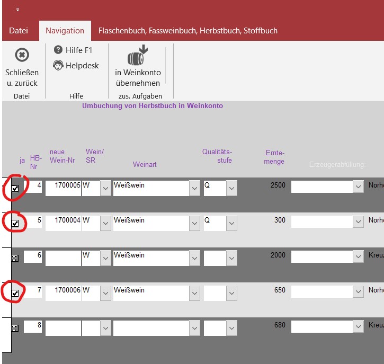384x364 pixels.
Task: Open Qualitätsstufe dropdown for HB-Nr 5
Action: (231, 223)
